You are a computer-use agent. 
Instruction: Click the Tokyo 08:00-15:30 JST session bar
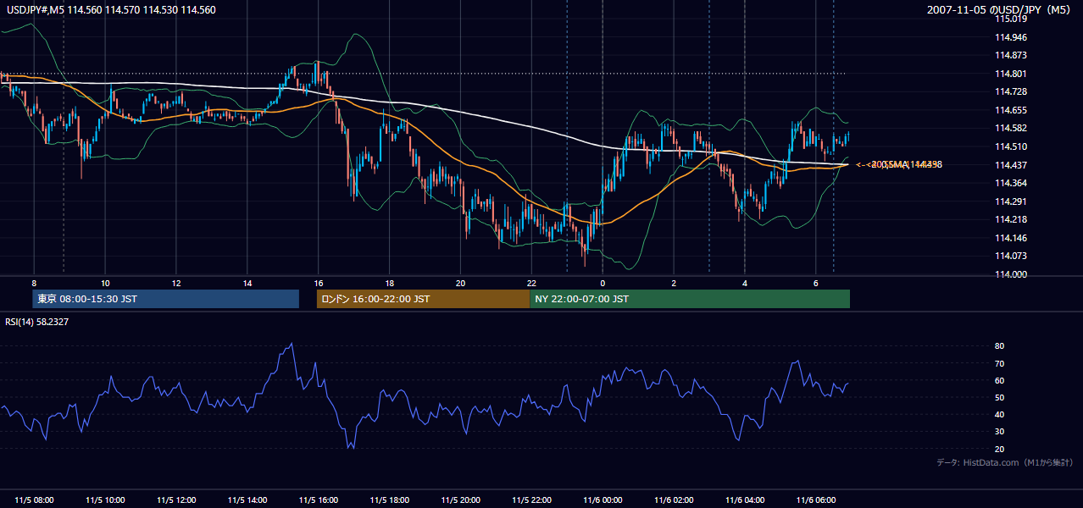coord(166,299)
